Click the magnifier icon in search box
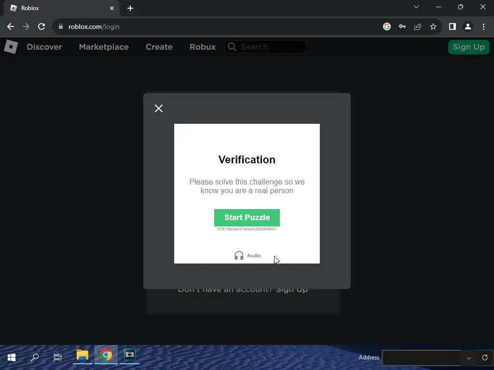Viewport: 494px width, 370px height. tap(232, 47)
